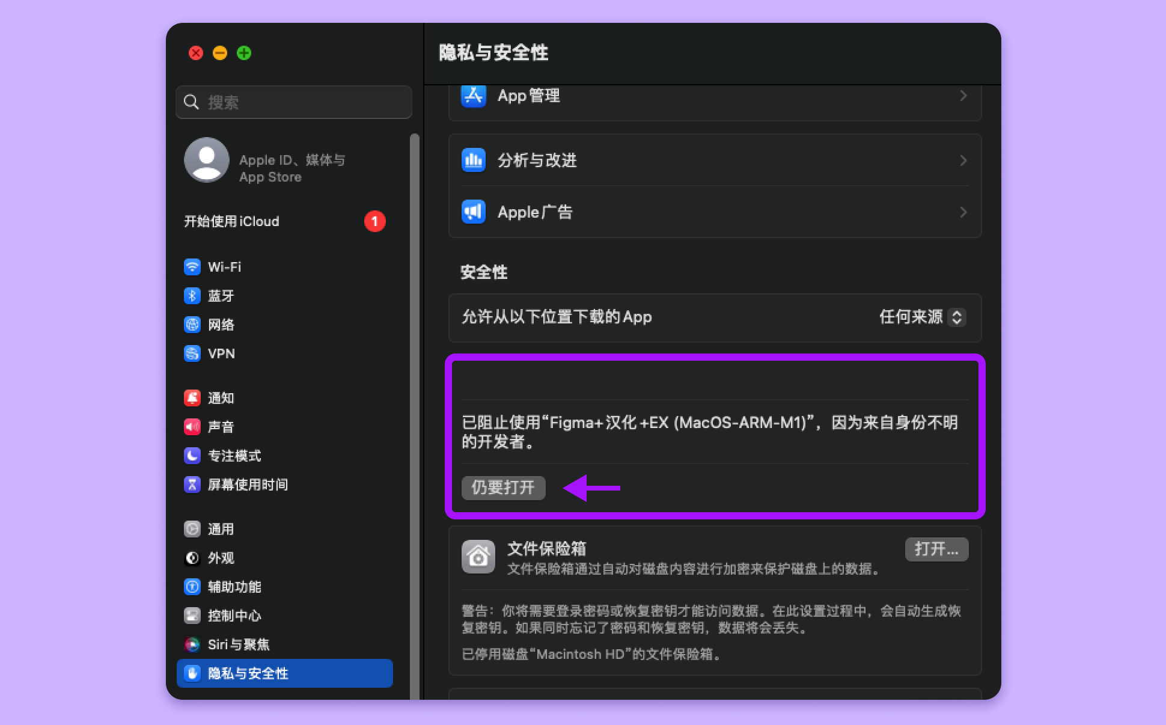
Task: Select 蓝牙 in the sidebar
Action: pyautogui.click(x=285, y=296)
